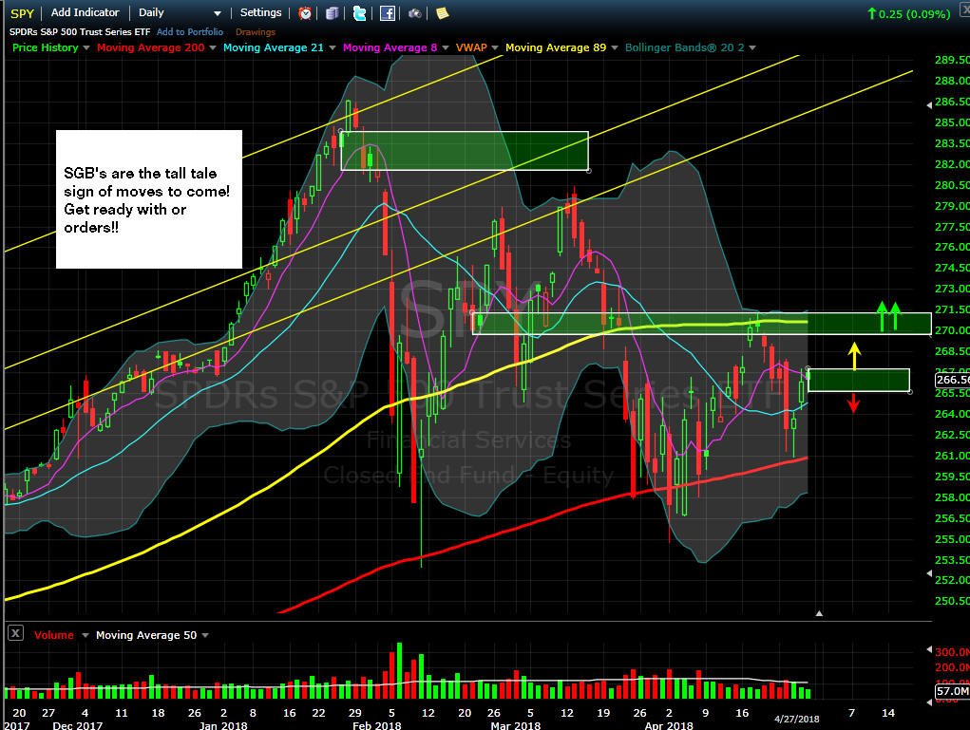Click the SPY ticker symbol field
The width and height of the screenshot is (970, 730).
coord(22,13)
